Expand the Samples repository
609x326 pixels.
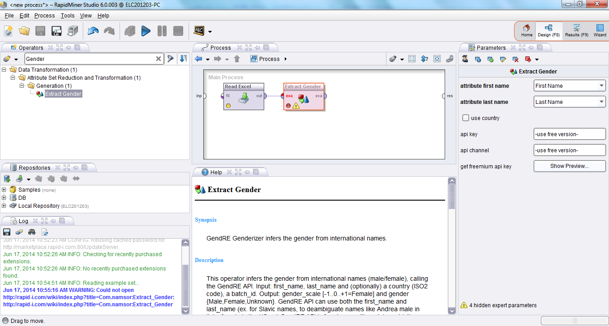point(4,190)
